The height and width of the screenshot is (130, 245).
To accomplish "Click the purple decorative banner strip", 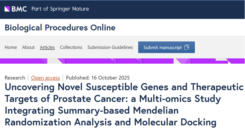I will click(122, 61).
